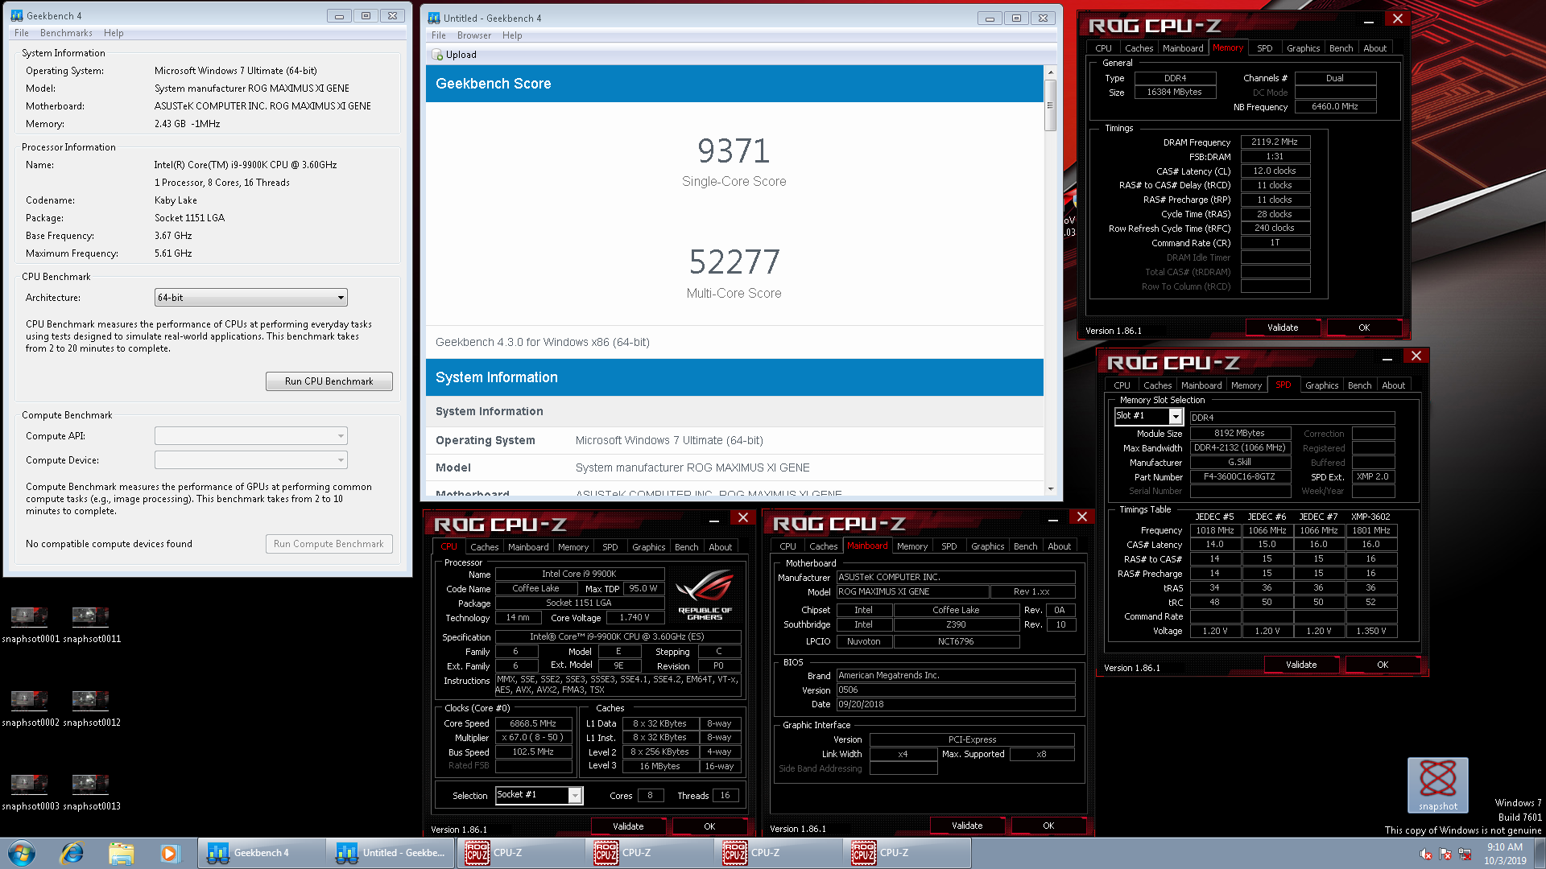Open Windows Explorer folder on taskbar
Viewport: 1546px width, 869px height.
(121, 853)
